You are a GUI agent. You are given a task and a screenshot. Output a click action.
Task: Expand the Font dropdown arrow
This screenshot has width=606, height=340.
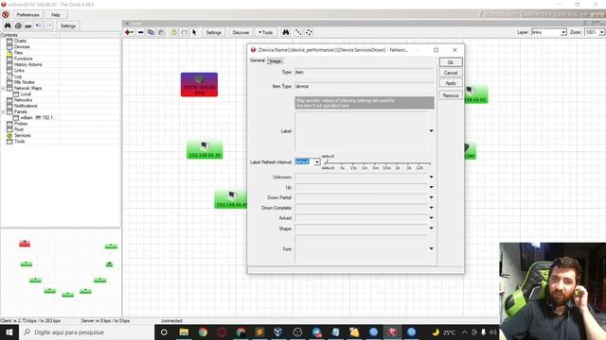click(432, 248)
